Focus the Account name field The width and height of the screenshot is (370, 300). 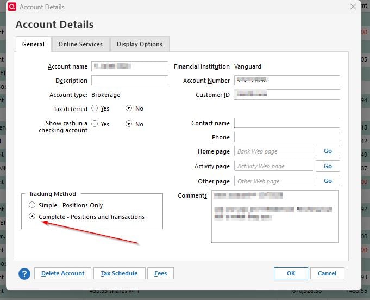click(130, 66)
